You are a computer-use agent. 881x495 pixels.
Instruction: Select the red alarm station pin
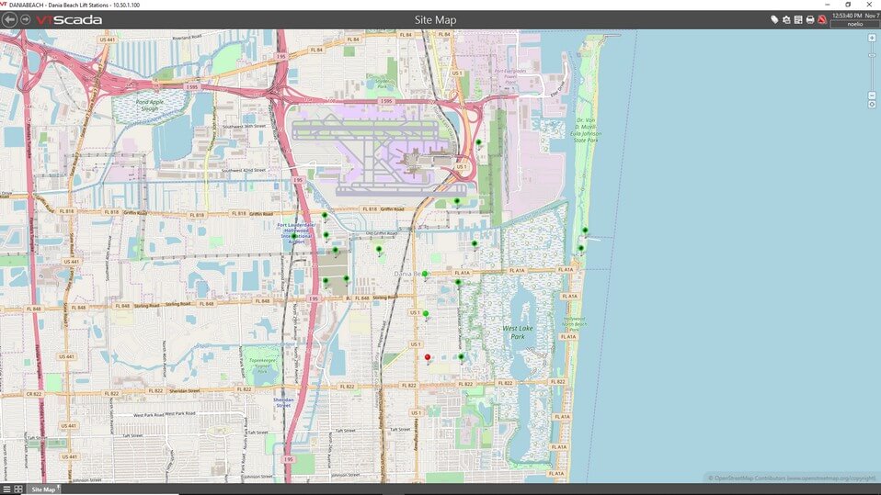[x=427, y=357]
